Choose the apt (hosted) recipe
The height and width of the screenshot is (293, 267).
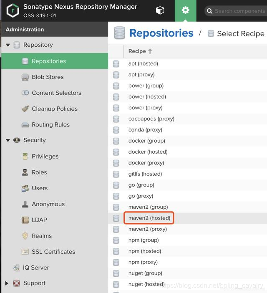pyautogui.click(x=187, y=64)
